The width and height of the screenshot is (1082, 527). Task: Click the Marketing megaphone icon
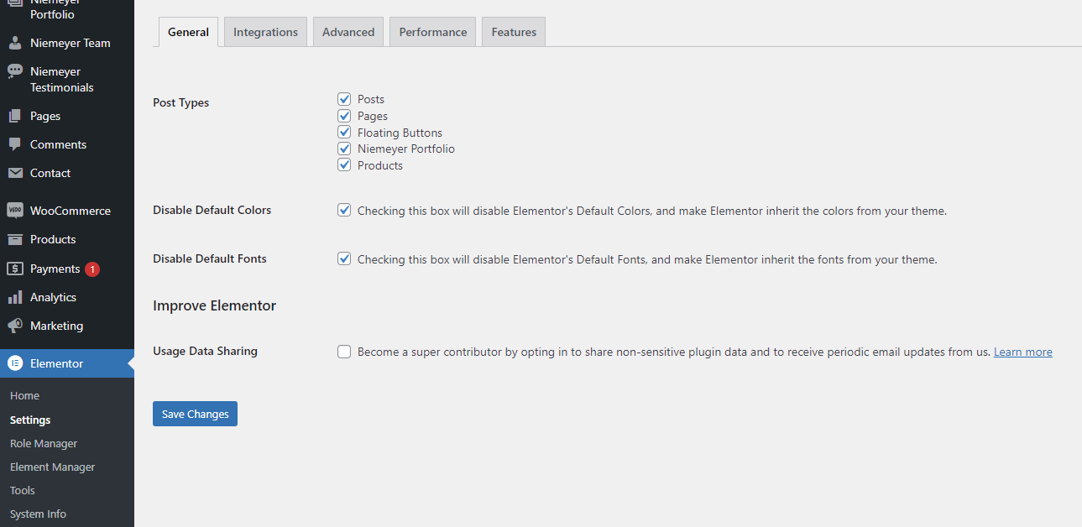tap(15, 326)
